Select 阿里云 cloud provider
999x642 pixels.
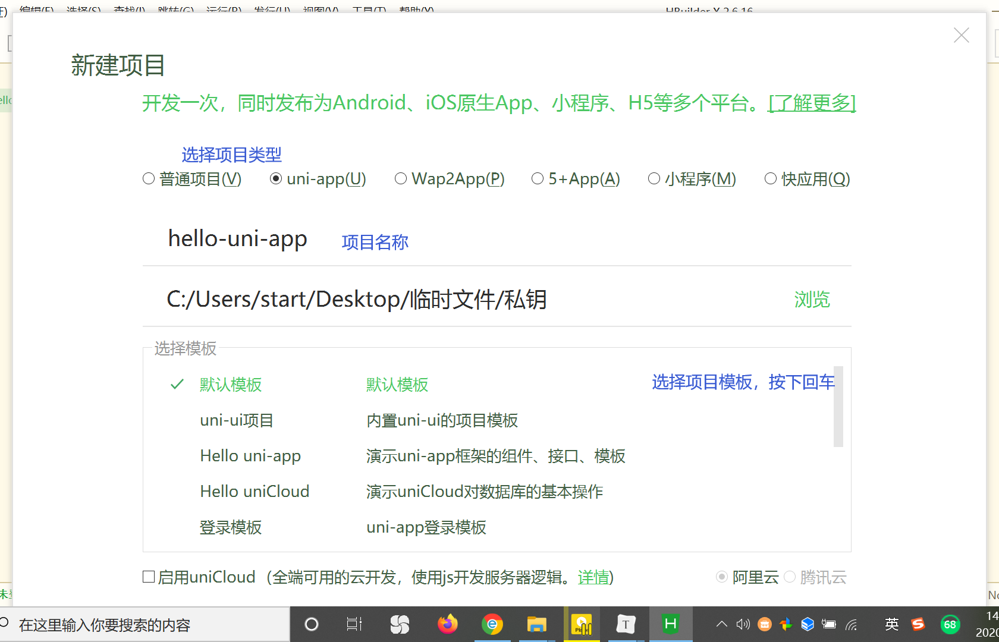748,577
